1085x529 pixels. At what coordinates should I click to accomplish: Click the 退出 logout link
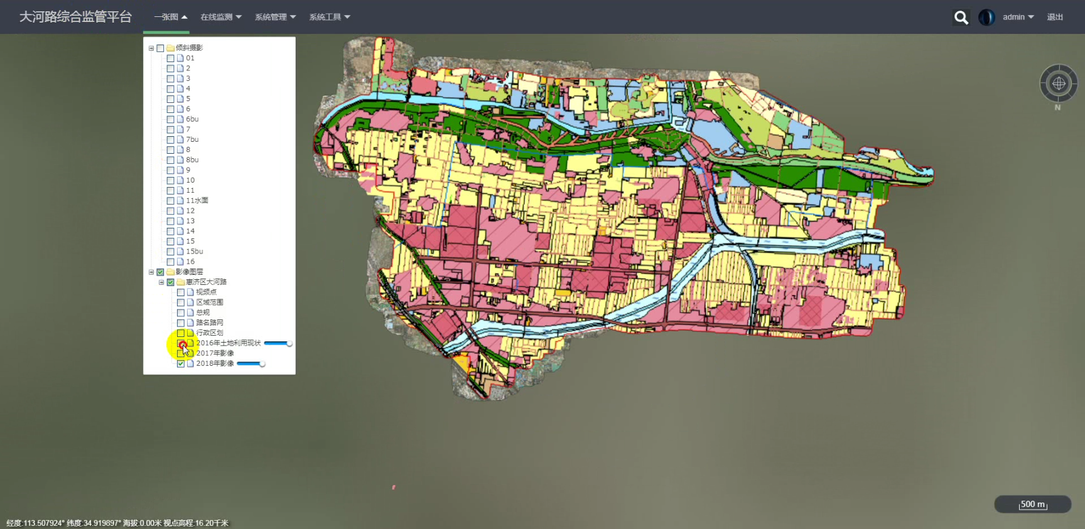(1055, 18)
